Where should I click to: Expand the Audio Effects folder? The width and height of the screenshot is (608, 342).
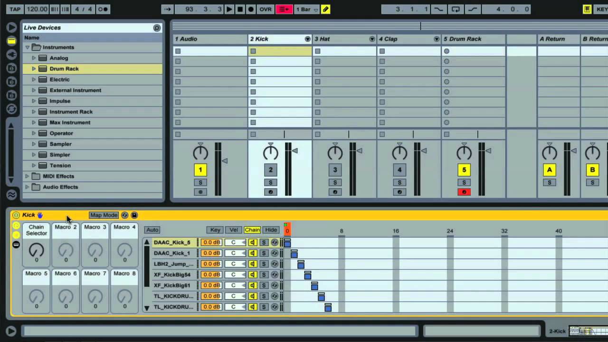27,187
